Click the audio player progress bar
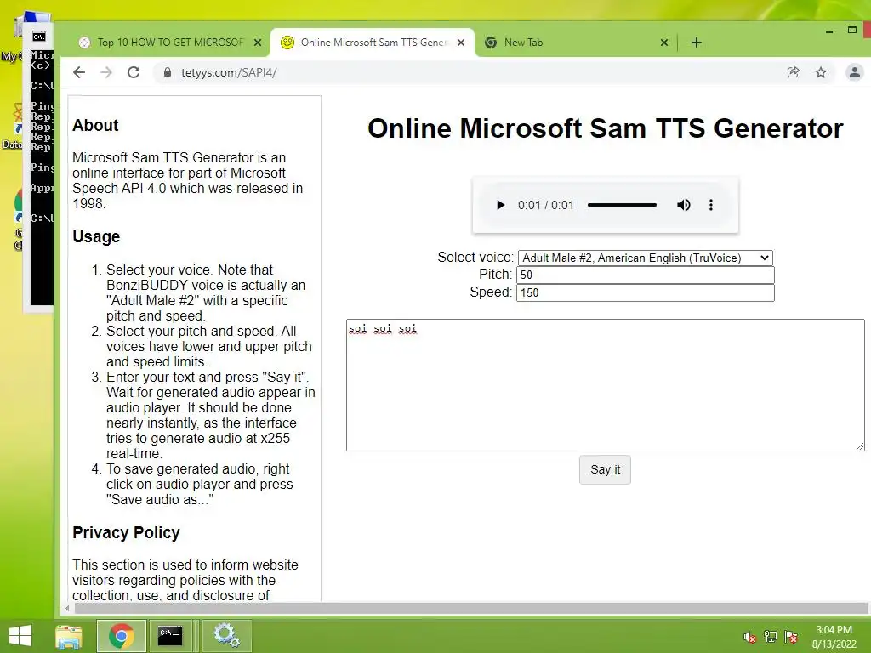The height and width of the screenshot is (653, 871). point(622,205)
